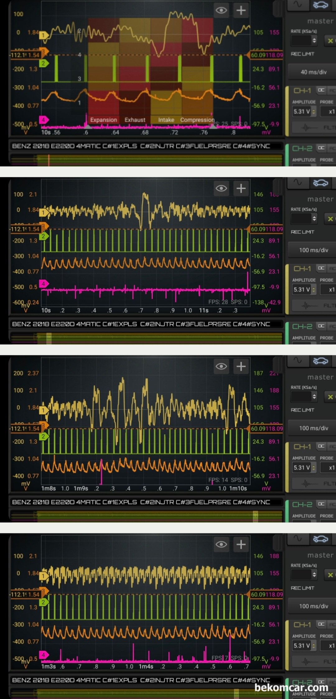
Task: Click the 100 ms/div button beside 10s–11s capture
Action: pyautogui.click(x=312, y=250)
